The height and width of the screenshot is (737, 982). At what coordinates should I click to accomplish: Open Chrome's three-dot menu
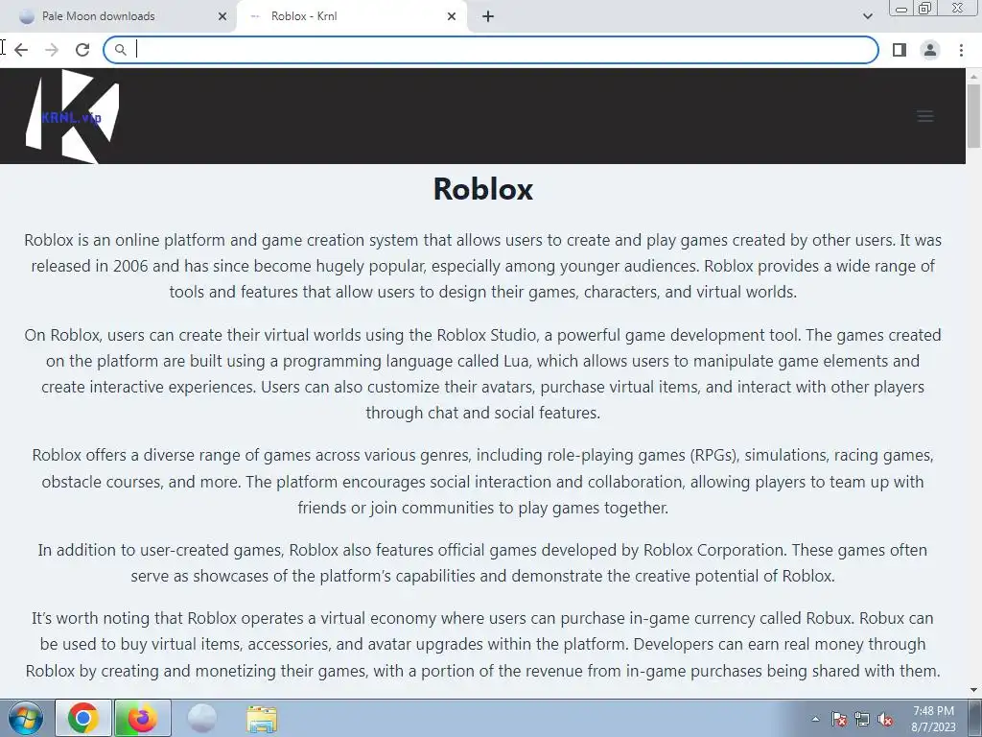click(x=961, y=50)
